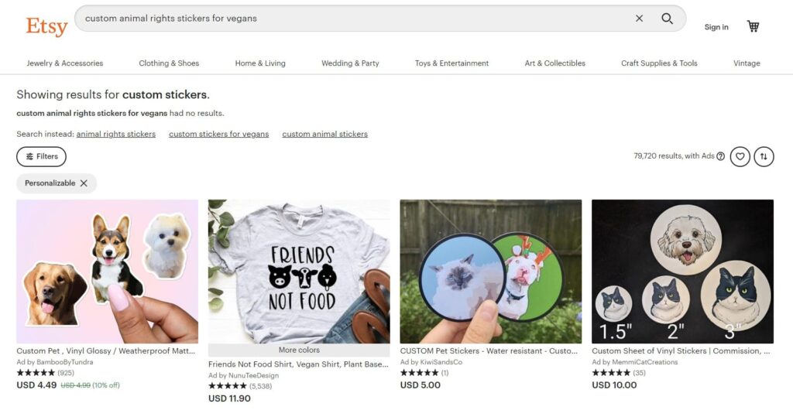Clear the search box text
The height and width of the screenshot is (410, 793).
[x=639, y=19]
